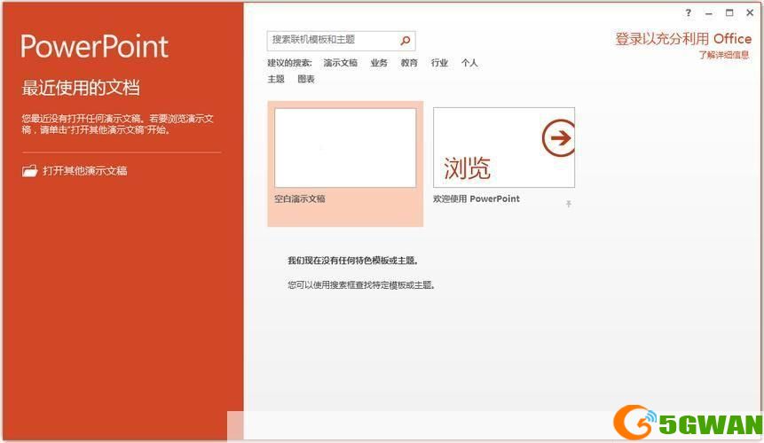The height and width of the screenshot is (443, 764).
Task: Click the 我们现在没有任何特色模板或主题 message
Action: pyautogui.click(x=353, y=260)
